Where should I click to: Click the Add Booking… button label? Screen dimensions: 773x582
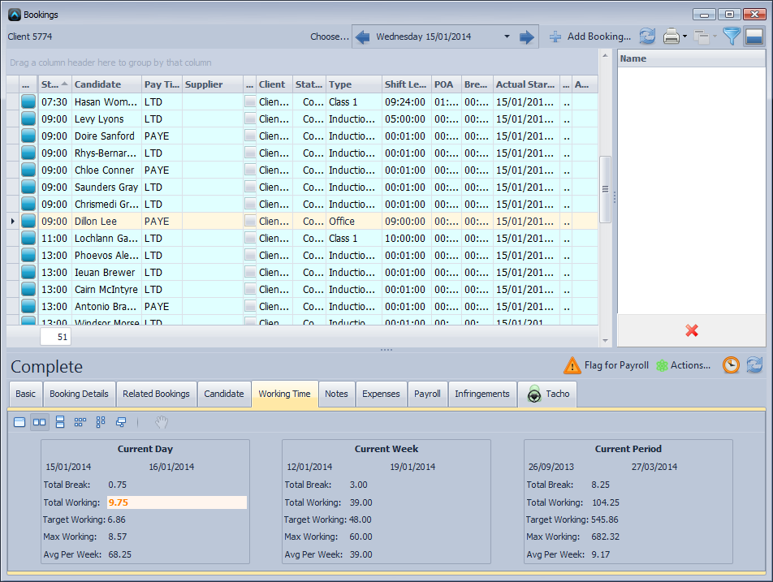point(599,37)
